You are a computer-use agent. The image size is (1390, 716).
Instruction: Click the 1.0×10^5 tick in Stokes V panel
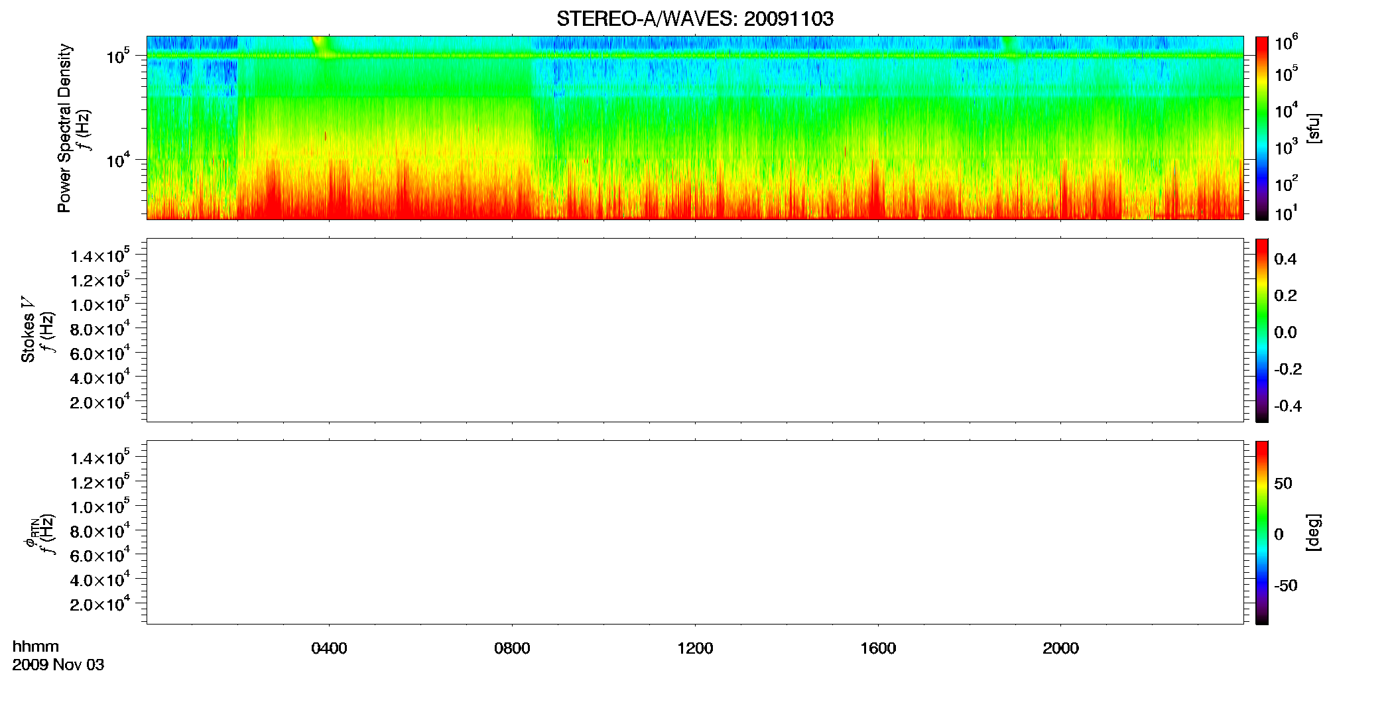tap(100, 304)
